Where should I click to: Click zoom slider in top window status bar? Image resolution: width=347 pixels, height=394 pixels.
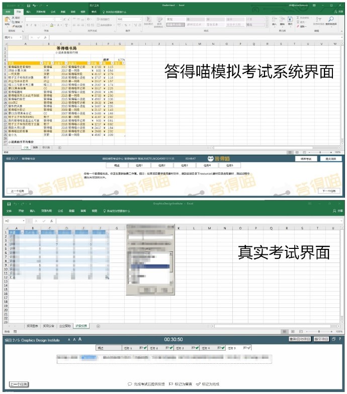[320, 152]
